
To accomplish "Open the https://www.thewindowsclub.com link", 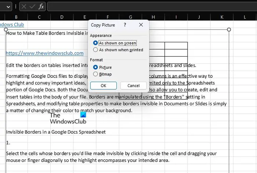I will 45,53.
